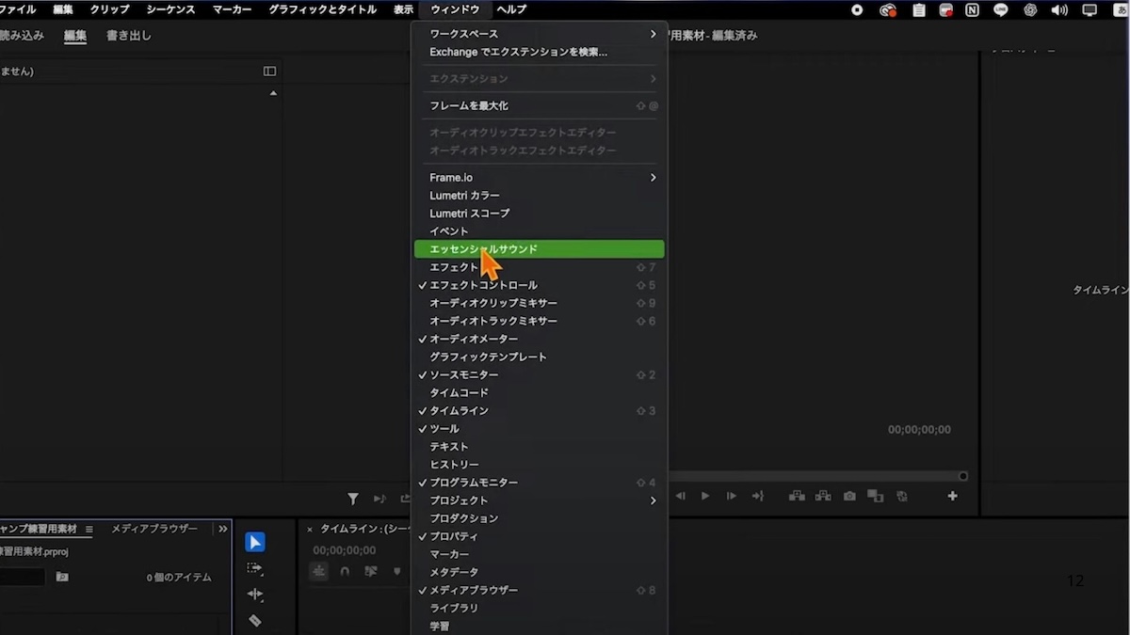Play in the Program Monitor
This screenshot has height=635, width=1130.
pos(705,496)
